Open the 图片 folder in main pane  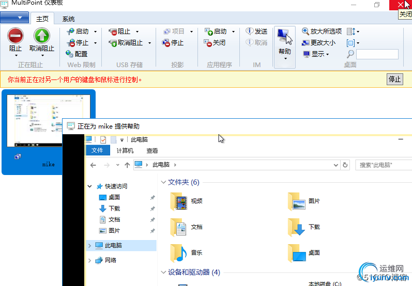[304, 201]
